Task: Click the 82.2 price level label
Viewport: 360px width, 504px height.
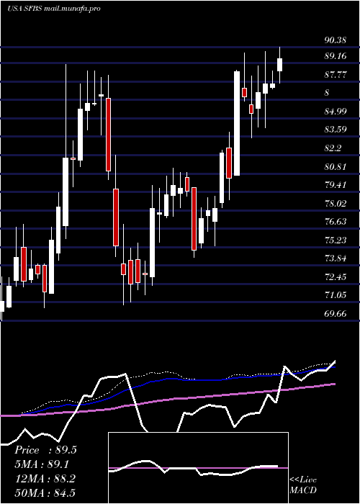Action: (333, 148)
